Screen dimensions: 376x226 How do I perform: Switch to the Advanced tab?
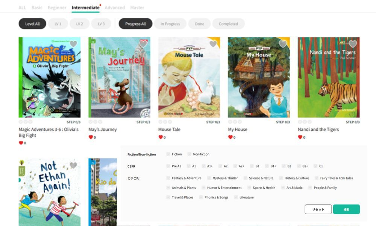(115, 8)
